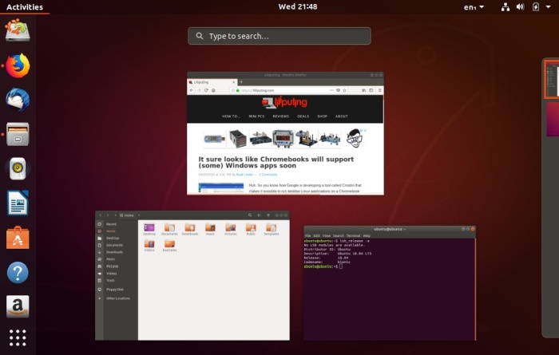Click the DEALS nav item on Liliputing
This screenshot has height=355, width=559.
click(303, 116)
